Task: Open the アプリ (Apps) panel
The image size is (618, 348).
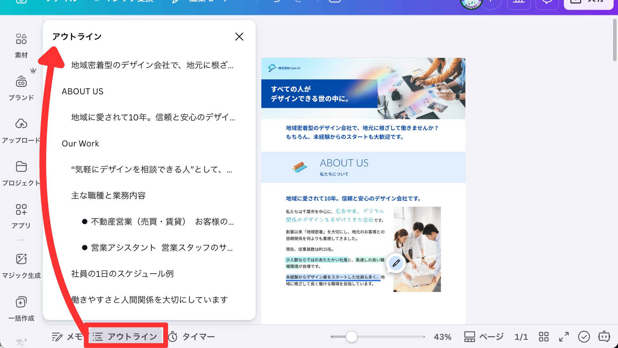Action: tap(21, 214)
